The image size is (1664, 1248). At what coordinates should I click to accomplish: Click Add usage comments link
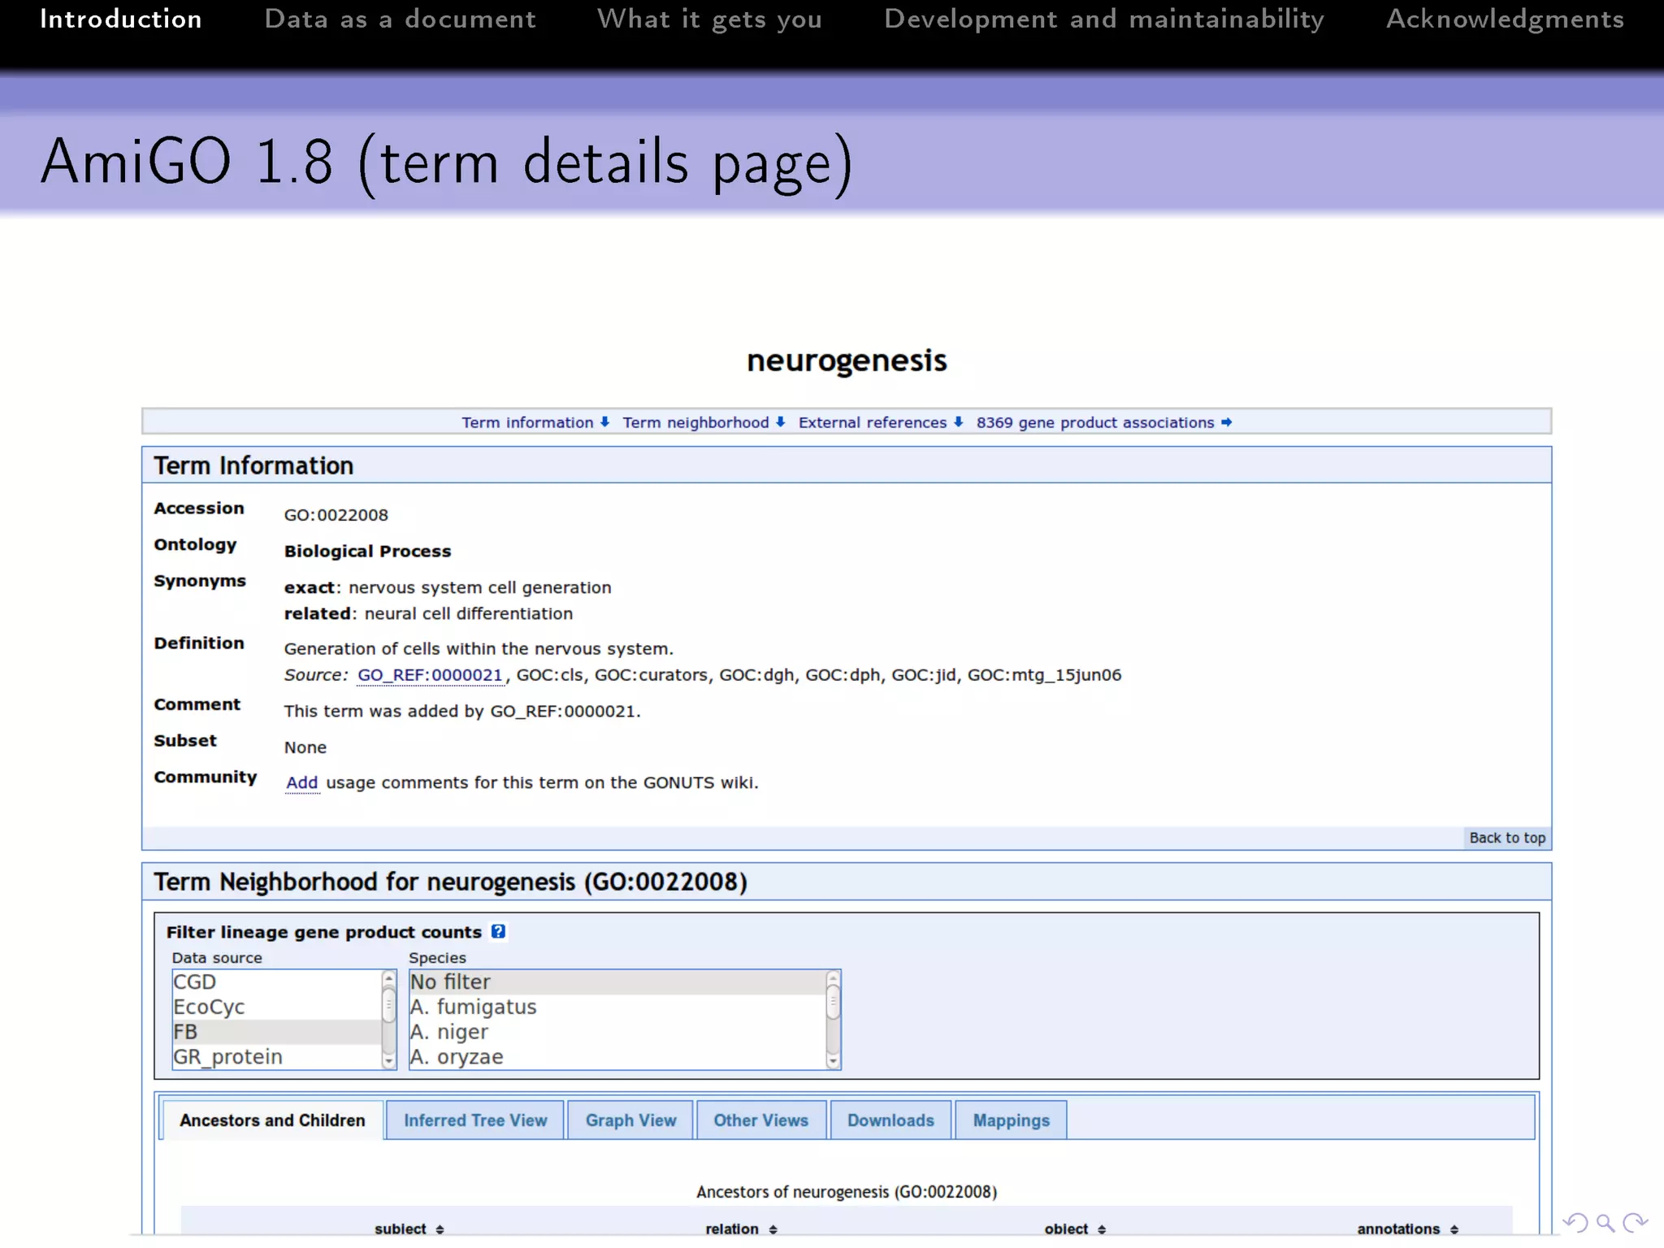tap(301, 782)
